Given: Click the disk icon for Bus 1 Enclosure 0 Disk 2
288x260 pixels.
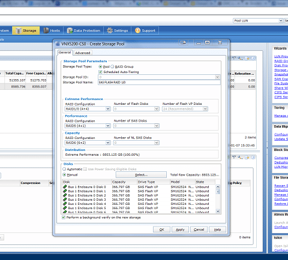Looking at the screenshot, I should pos(65,195).
